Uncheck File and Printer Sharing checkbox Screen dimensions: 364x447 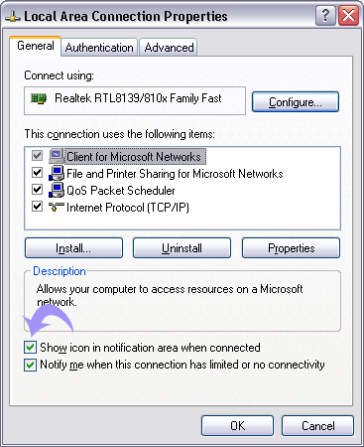click(x=37, y=173)
